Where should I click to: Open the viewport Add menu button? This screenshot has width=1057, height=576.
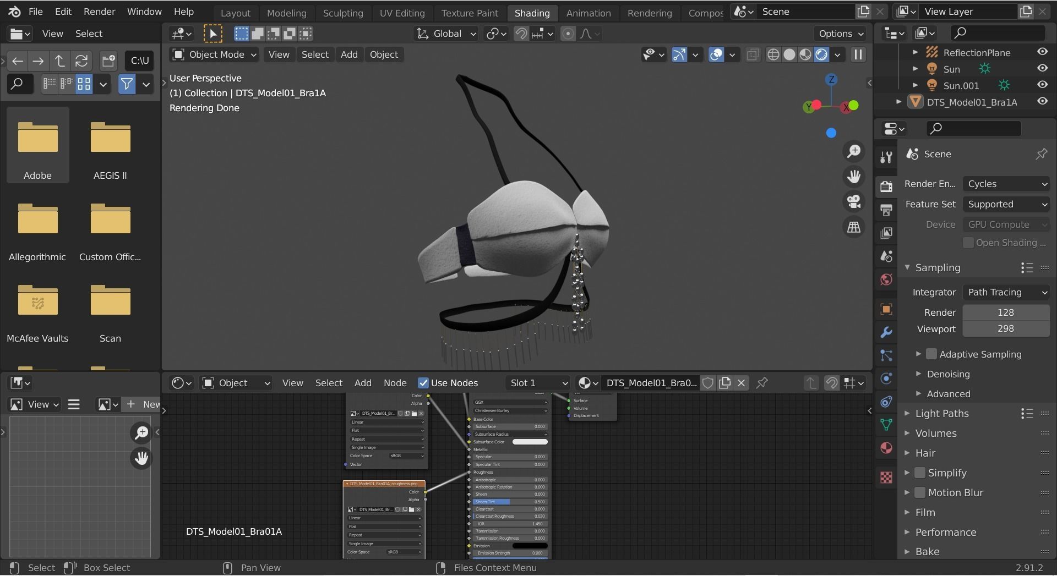349,54
